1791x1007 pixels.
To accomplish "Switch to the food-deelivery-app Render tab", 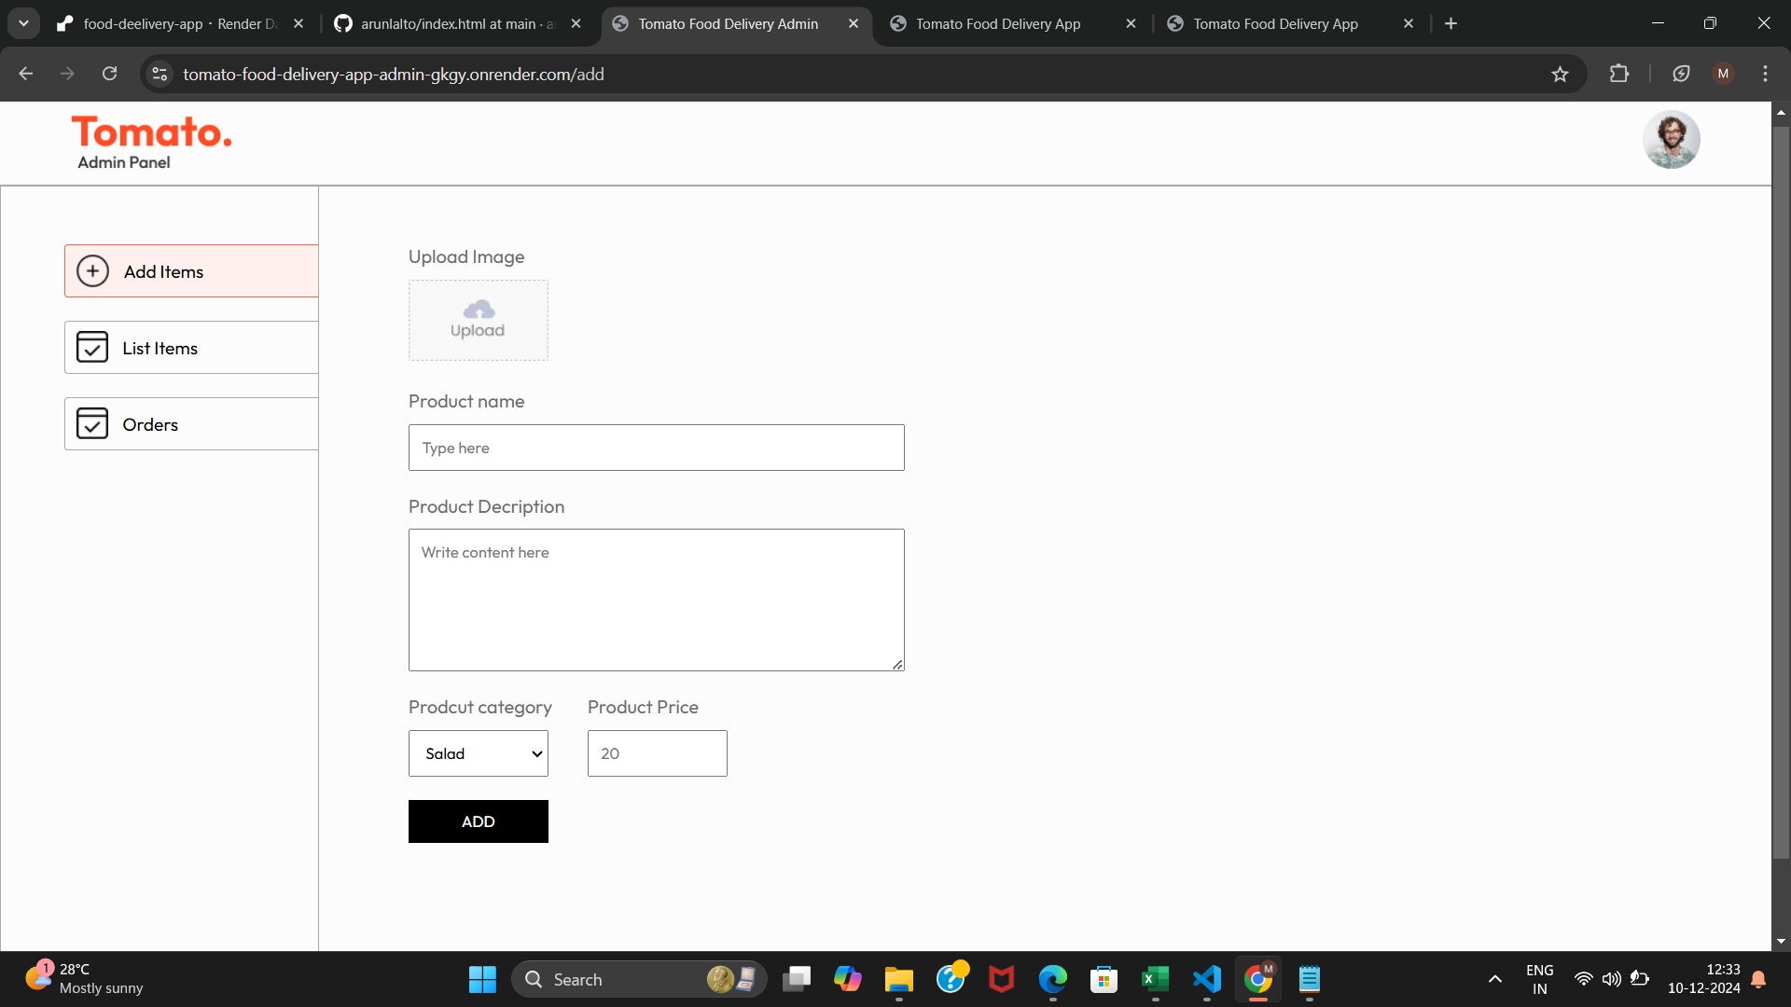I will 177,23.
